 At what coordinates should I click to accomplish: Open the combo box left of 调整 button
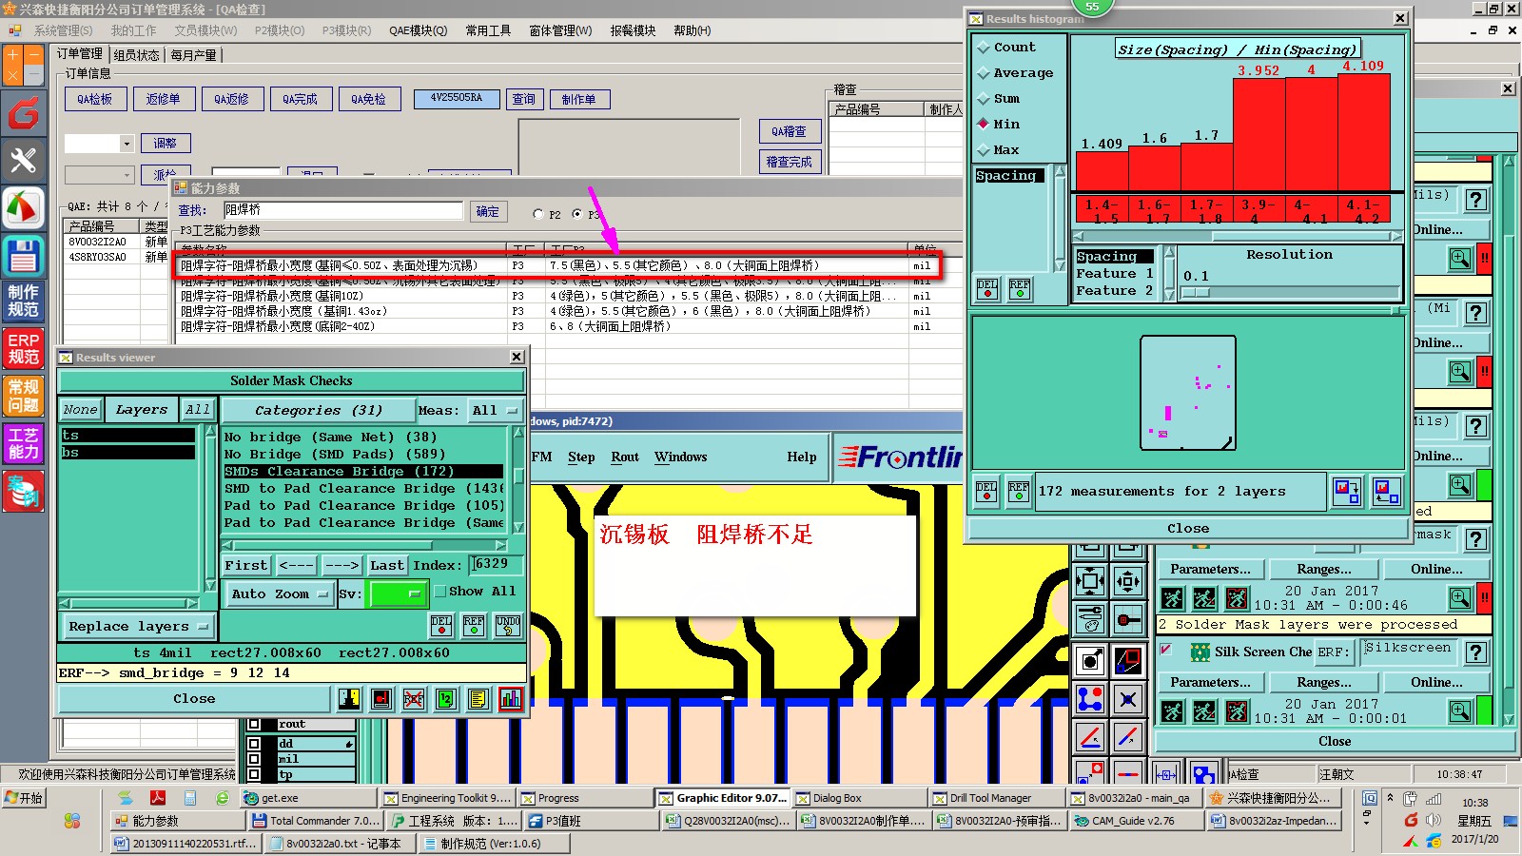[x=99, y=144]
